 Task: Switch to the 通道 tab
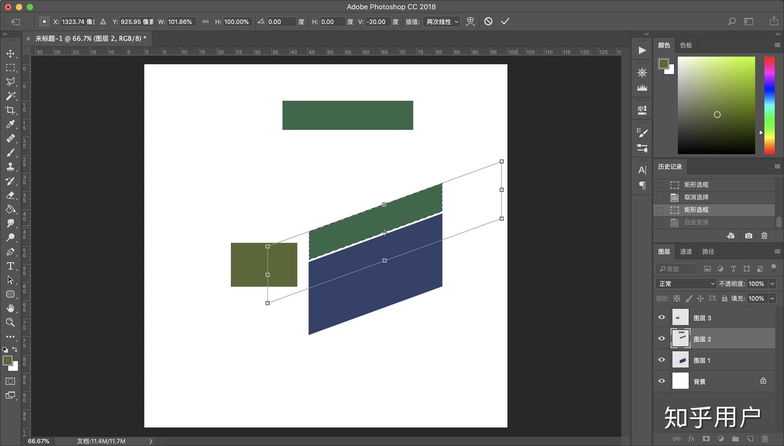(686, 252)
